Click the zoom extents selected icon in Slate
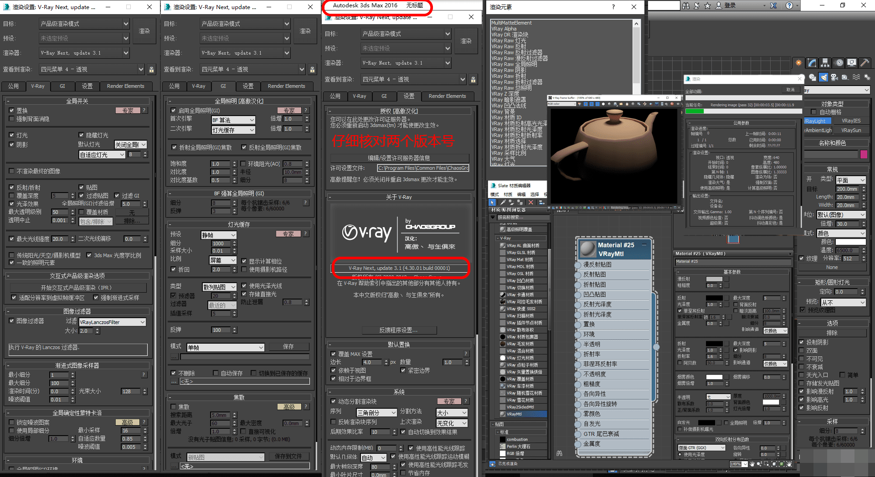The image size is (875, 477). [x=782, y=464]
